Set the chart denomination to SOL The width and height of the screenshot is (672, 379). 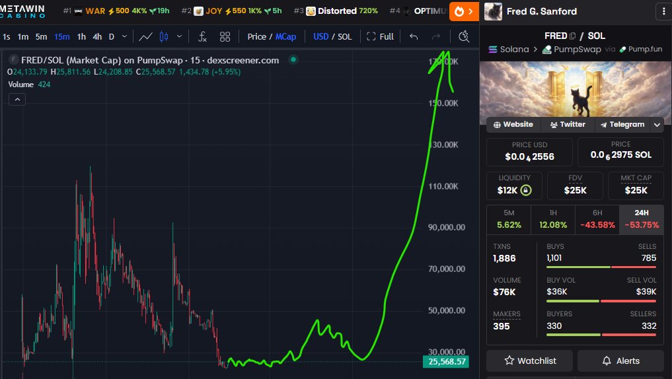[344, 37]
